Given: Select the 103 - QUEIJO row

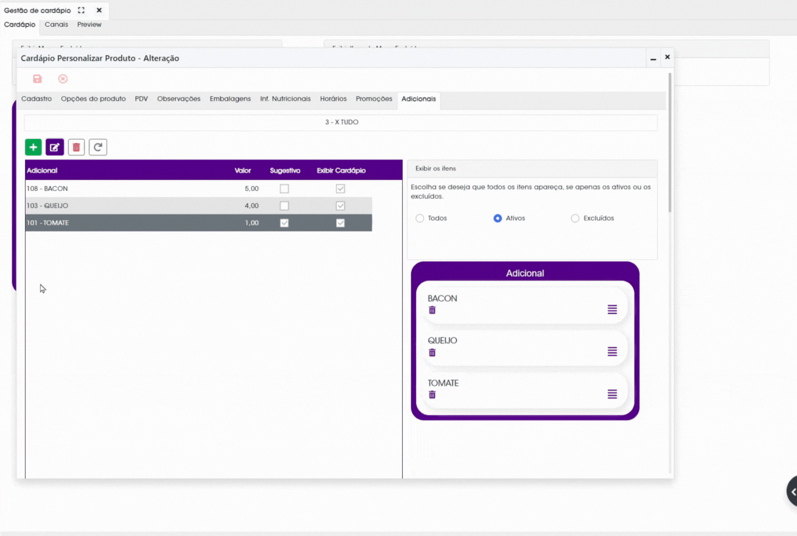Looking at the screenshot, I should [198, 206].
